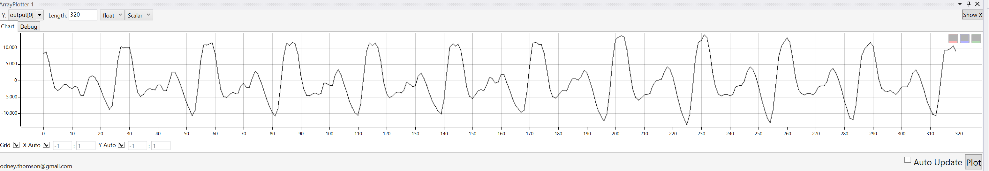
Task: Disable the X Auto checkbox
Action: 46,145
